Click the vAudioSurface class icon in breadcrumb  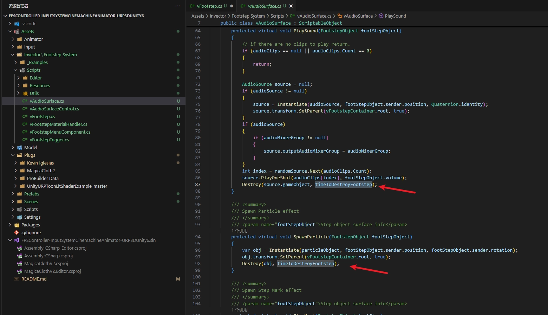[x=340, y=16]
